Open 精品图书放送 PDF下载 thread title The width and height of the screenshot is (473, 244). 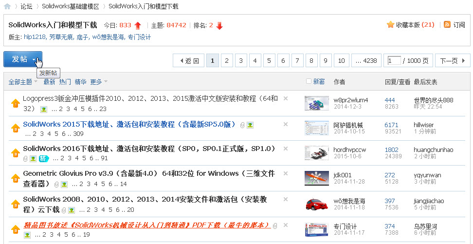[x=147, y=225]
